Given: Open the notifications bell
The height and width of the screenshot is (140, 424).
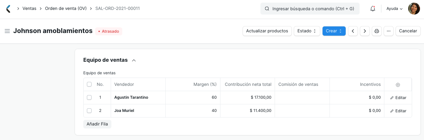Looking at the screenshot, I should click(x=373, y=9).
